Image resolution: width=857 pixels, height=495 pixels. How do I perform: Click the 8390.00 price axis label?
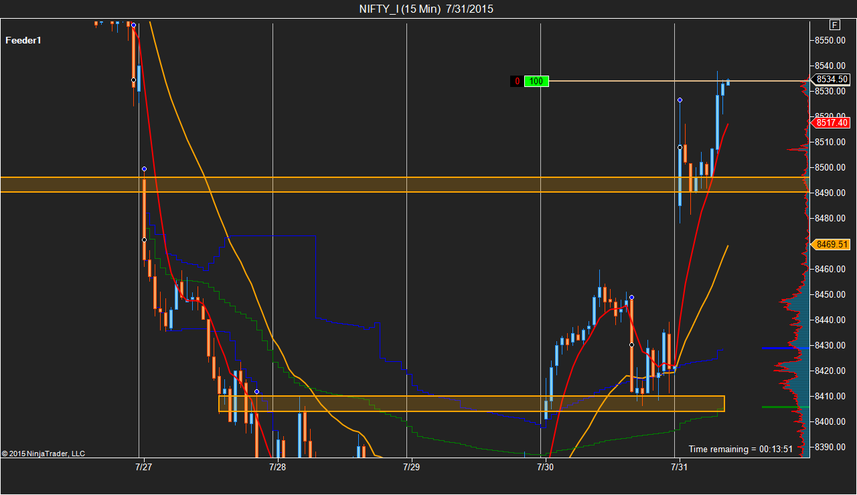tap(831, 447)
